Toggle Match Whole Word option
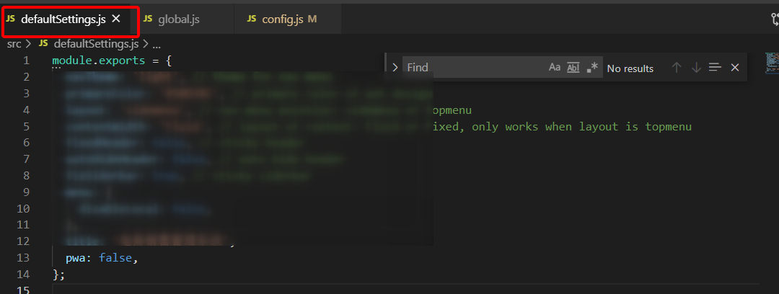The width and height of the screenshot is (779, 294). tap(573, 67)
